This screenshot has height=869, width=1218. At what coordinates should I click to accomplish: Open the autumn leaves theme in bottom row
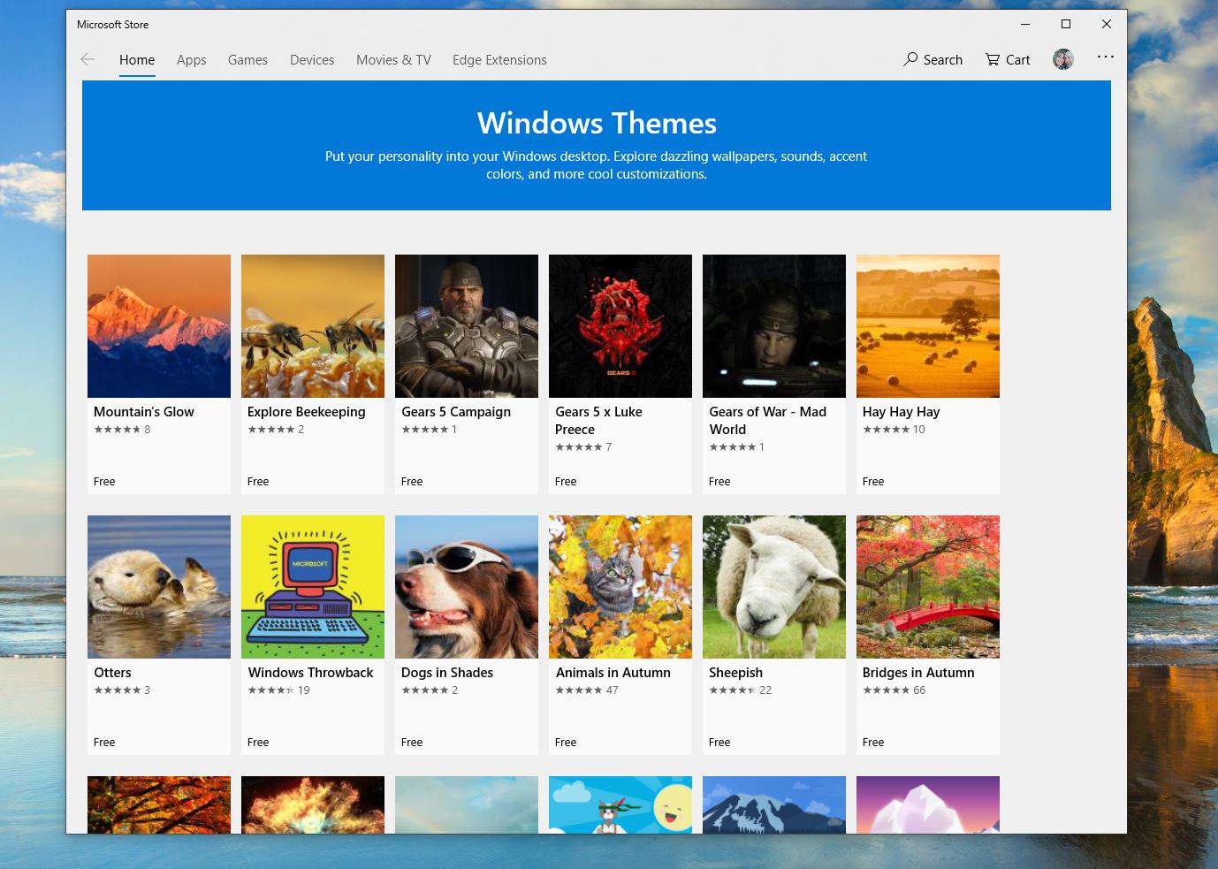pos(159,804)
